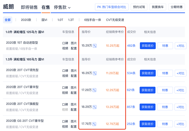The image size is (189, 131).
Task: Open 图片 for 20T CVT豪华型
Action: coord(73,87)
